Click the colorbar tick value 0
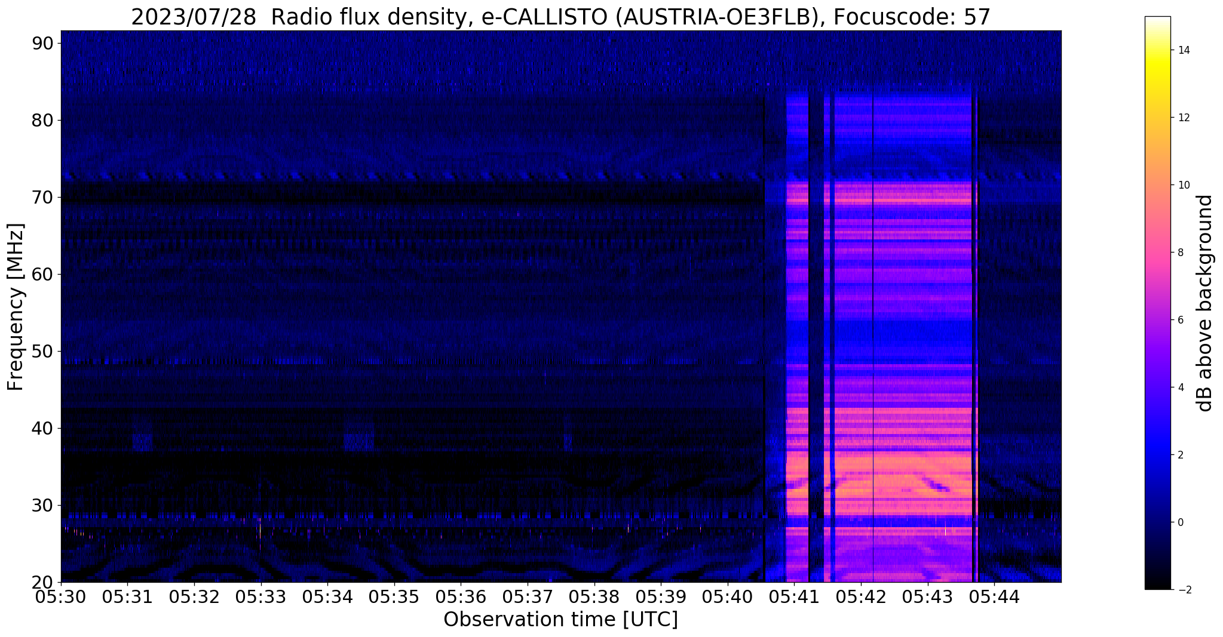Screen dimensions: 1223x637 (1179, 522)
